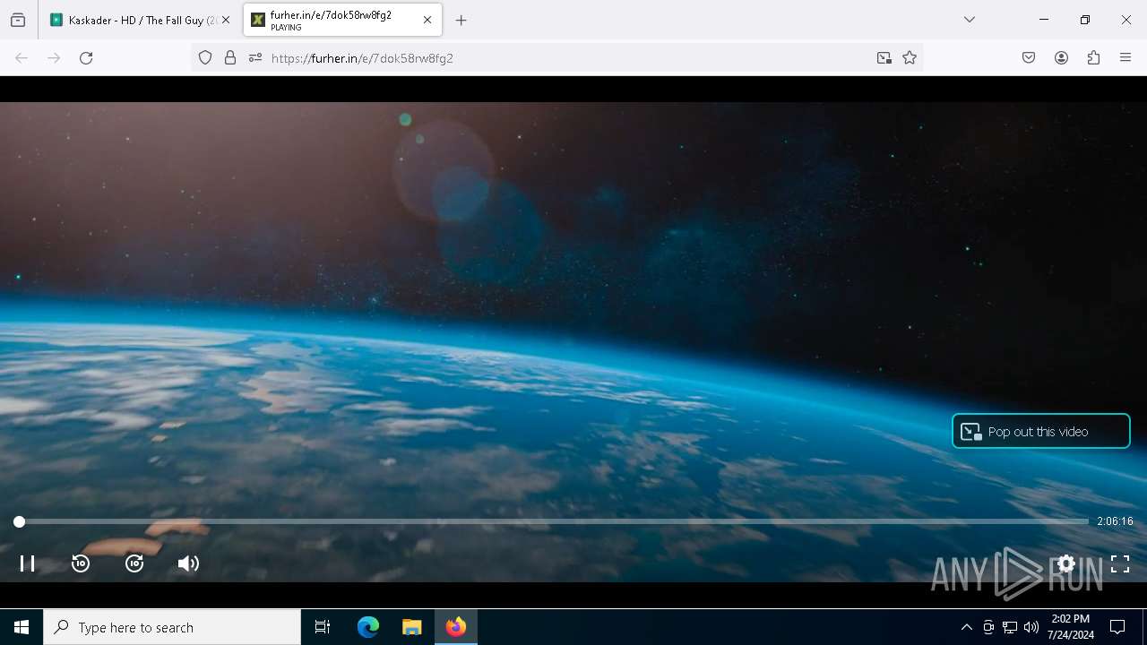Screen dimensions: 1147x645
Task: Click the taskbar search box
Action: point(172,627)
